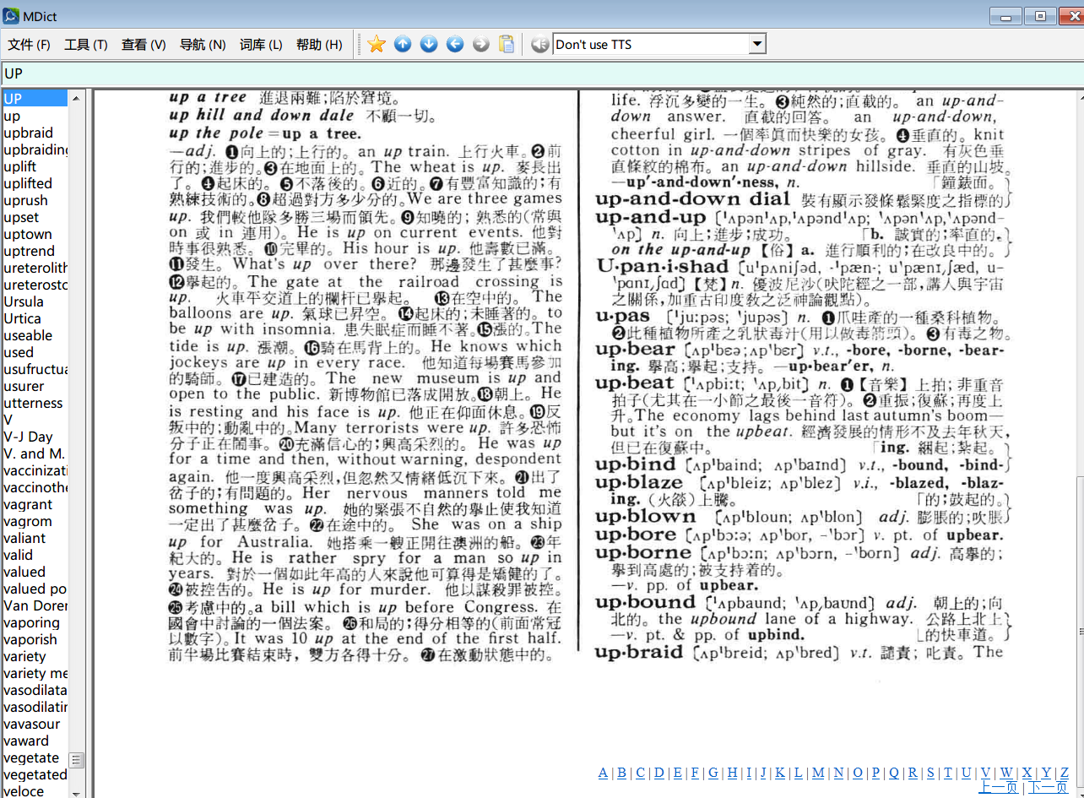The image size is (1084, 798).
Task: Select 'Urtica' in the word list
Action: click(x=22, y=318)
